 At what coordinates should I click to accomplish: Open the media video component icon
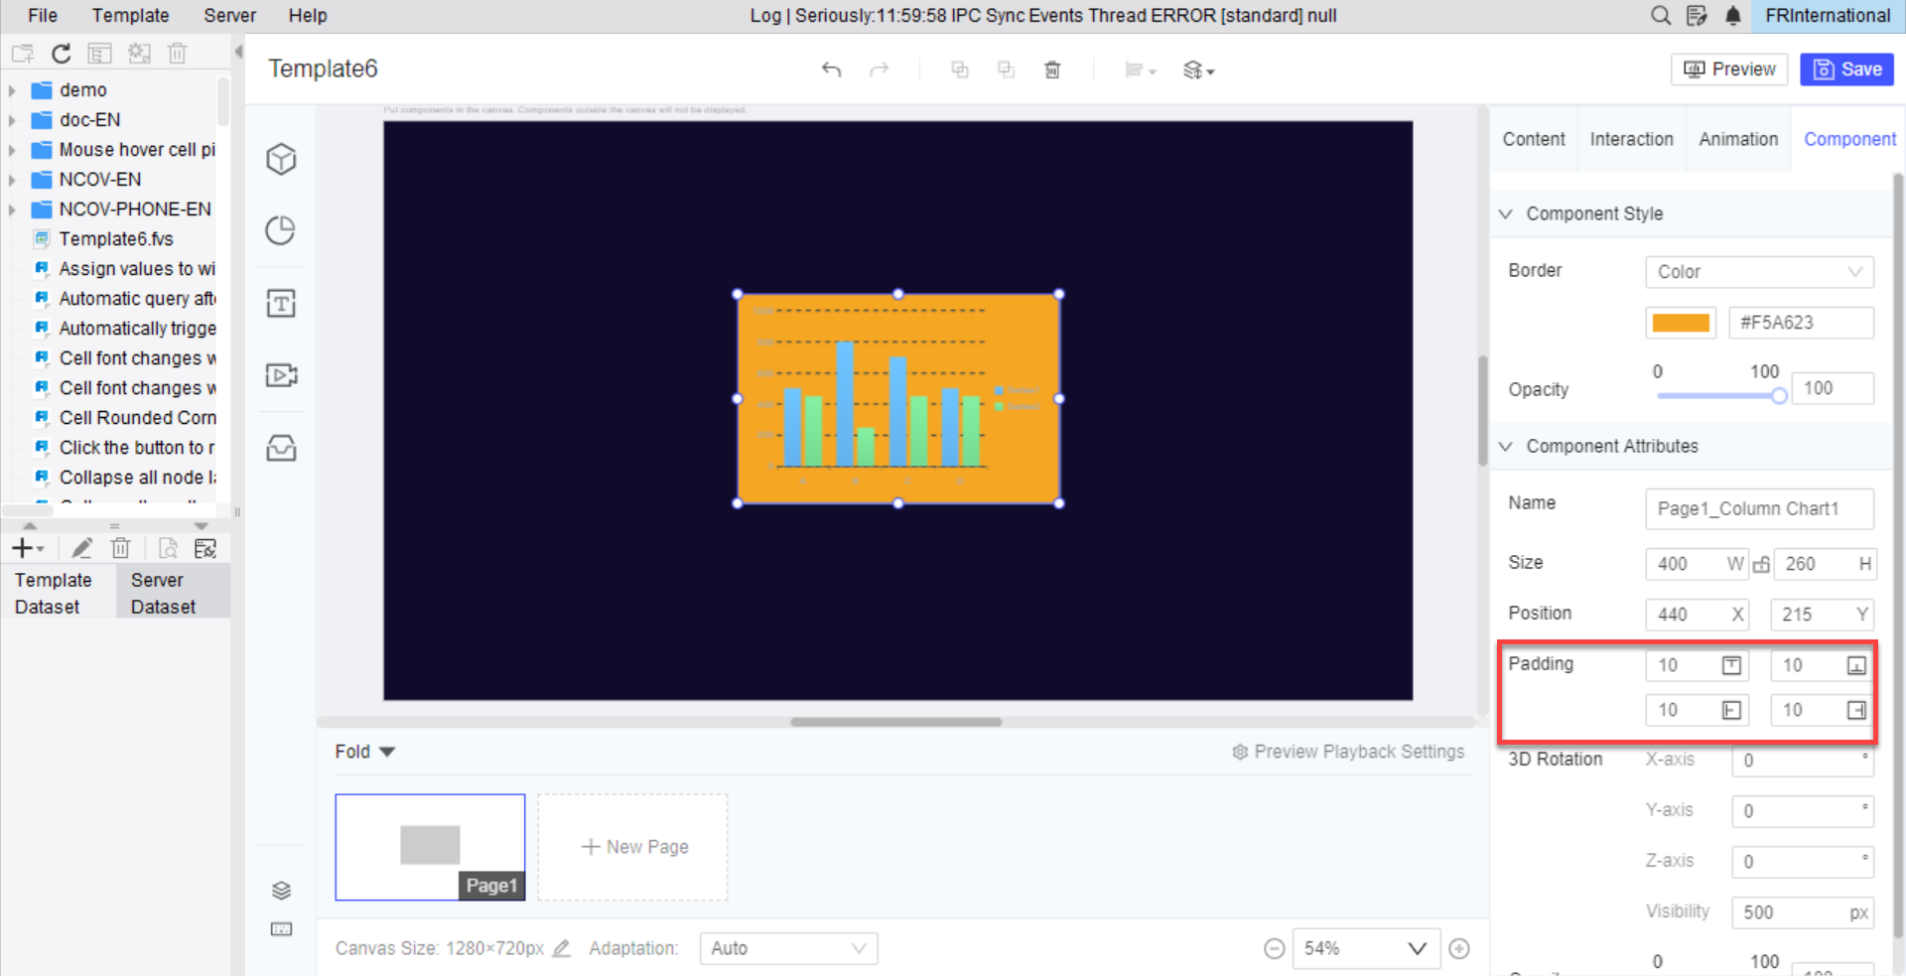(281, 375)
